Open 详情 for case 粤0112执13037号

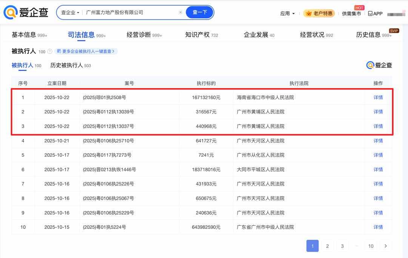tap(378, 127)
